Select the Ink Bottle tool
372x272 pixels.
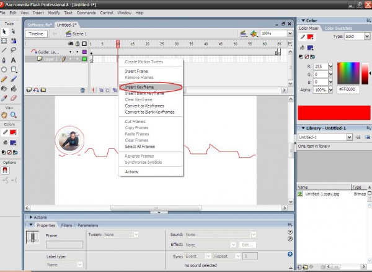4,89
